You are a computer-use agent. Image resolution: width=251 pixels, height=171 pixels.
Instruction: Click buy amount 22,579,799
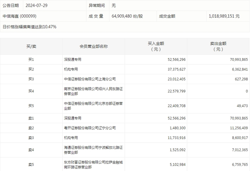click(176, 91)
